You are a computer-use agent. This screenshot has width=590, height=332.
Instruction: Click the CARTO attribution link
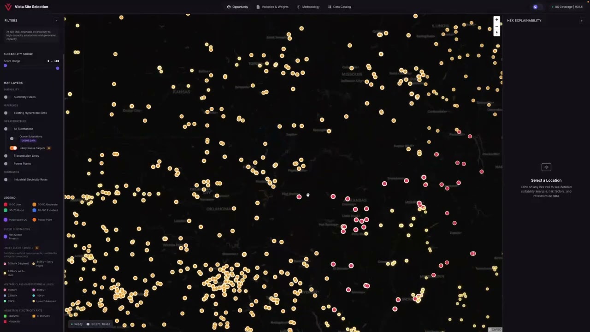496,329
